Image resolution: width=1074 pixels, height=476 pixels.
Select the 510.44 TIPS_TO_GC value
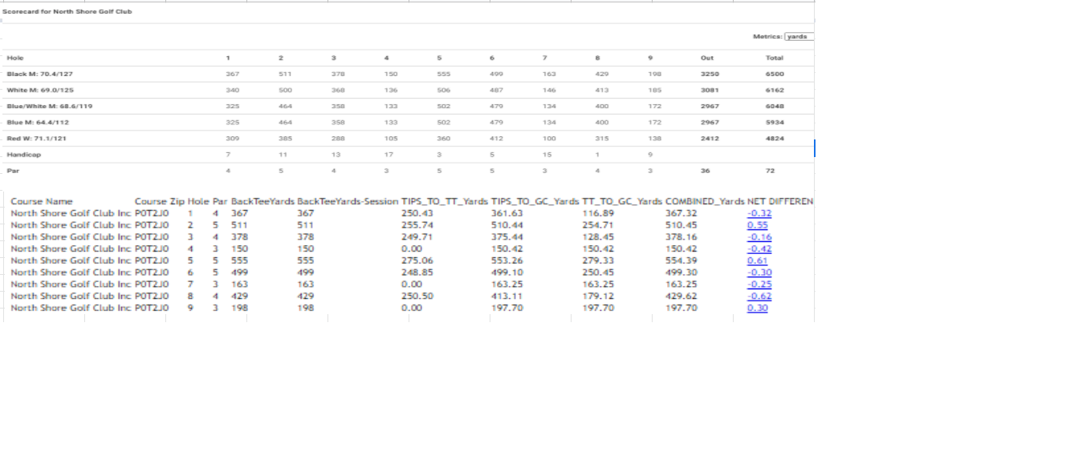pyautogui.click(x=507, y=225)
